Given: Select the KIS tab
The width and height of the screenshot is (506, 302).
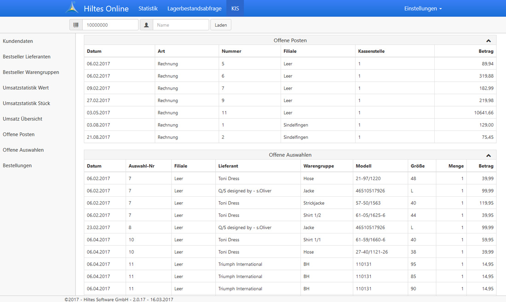Looking at the screenshot, I should [x=235, y=8].
